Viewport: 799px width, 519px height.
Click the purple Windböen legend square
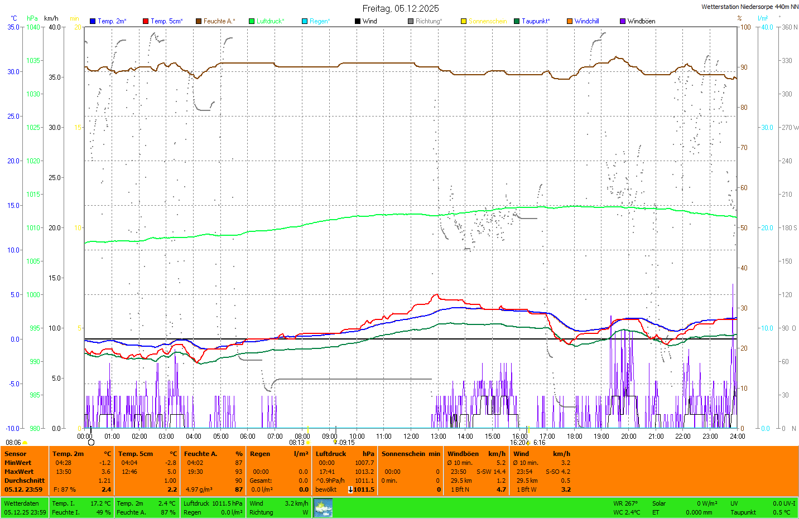point(623,21)
